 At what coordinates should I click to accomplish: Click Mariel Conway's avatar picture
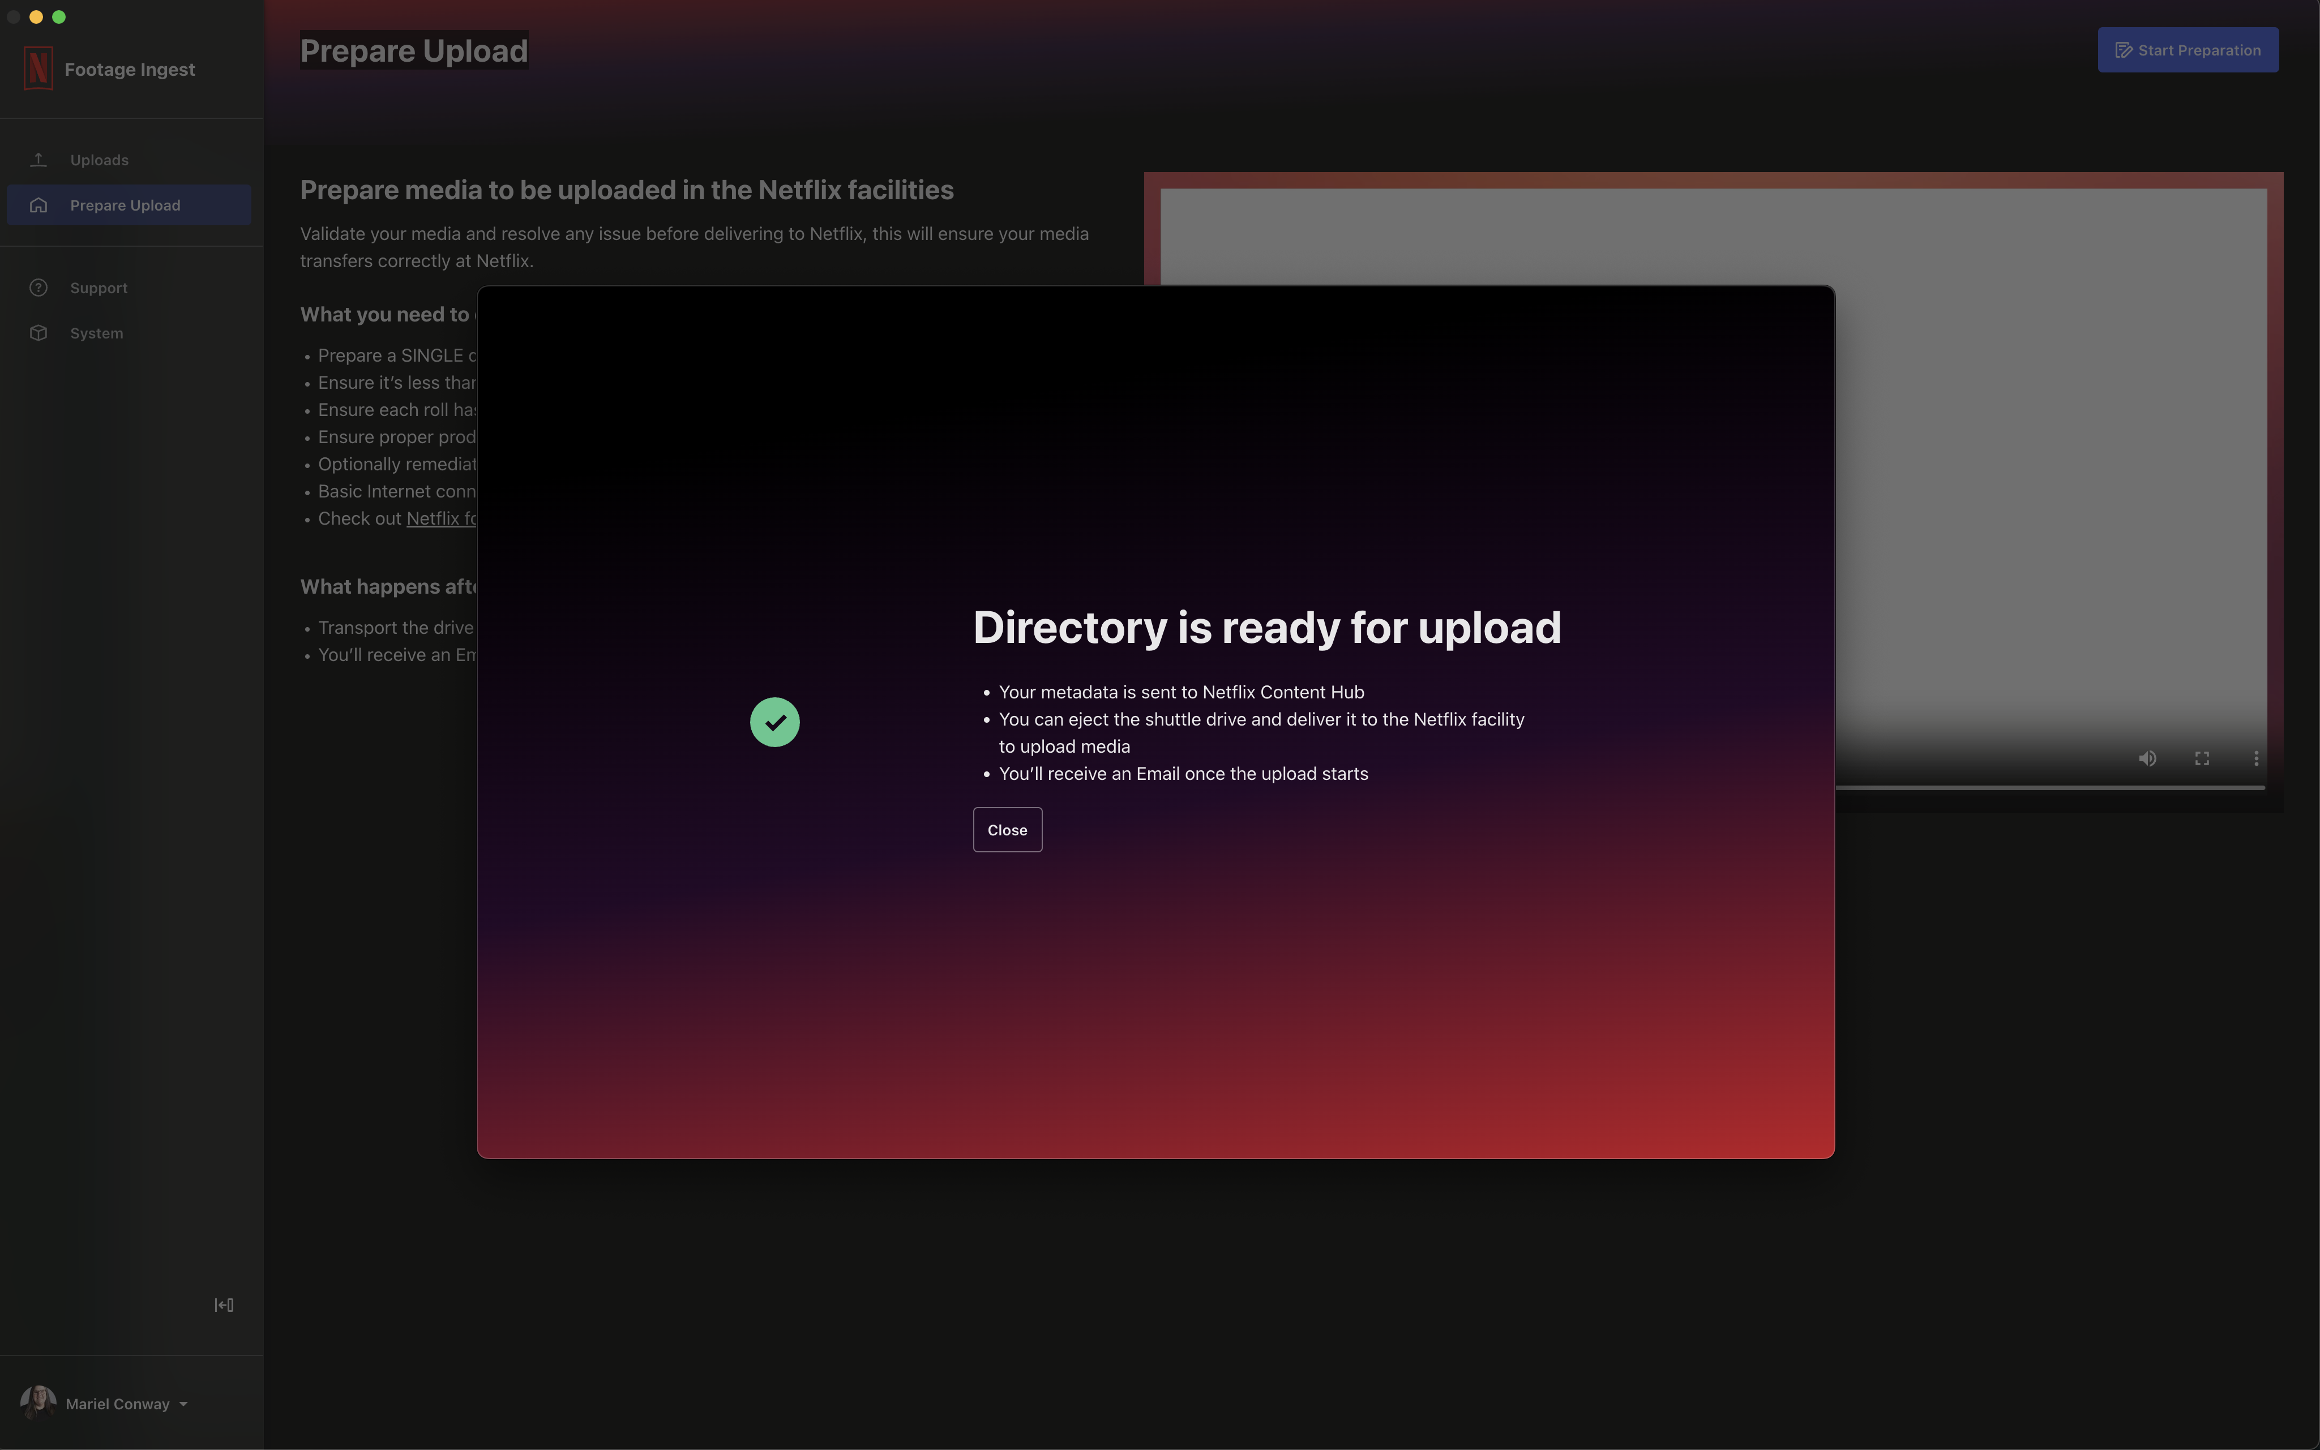point(38,1403)
